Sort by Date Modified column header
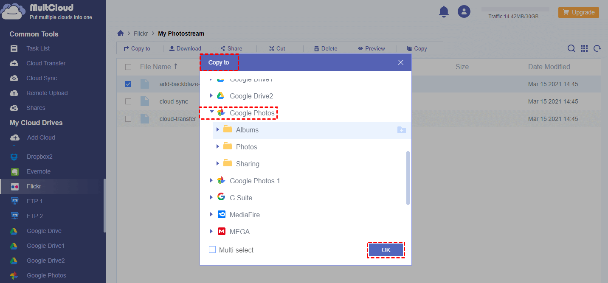The height and width of the screenshot is (283, 608). pos(549,67)
